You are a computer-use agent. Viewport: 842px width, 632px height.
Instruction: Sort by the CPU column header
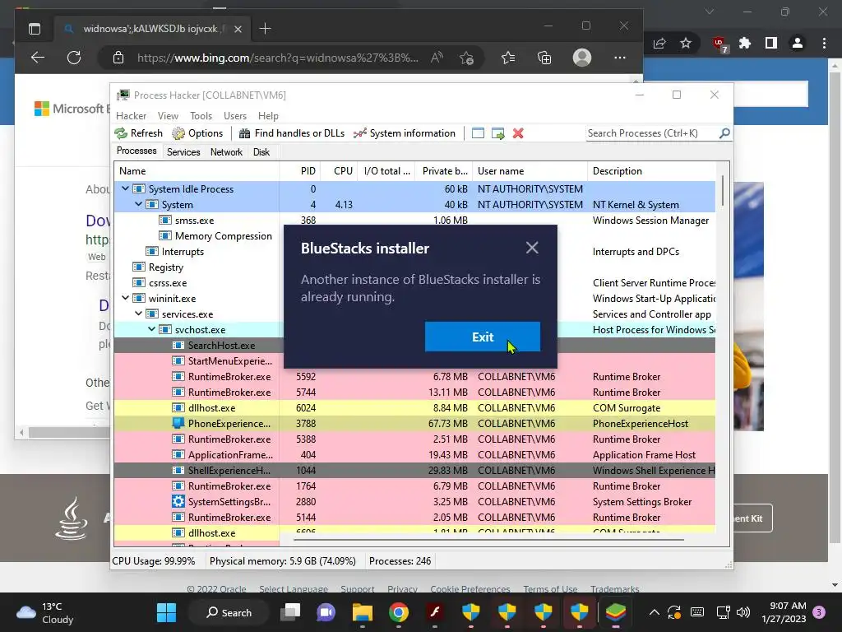pos(340,171)
